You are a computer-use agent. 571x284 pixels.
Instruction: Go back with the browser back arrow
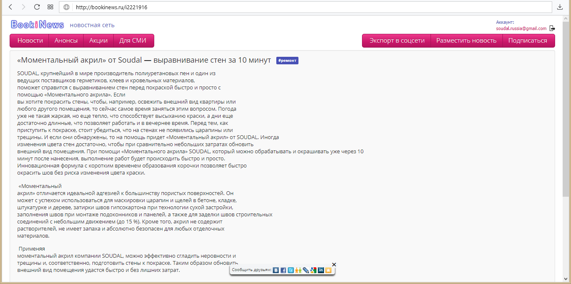pyautogui.click(x=10, y=7)
